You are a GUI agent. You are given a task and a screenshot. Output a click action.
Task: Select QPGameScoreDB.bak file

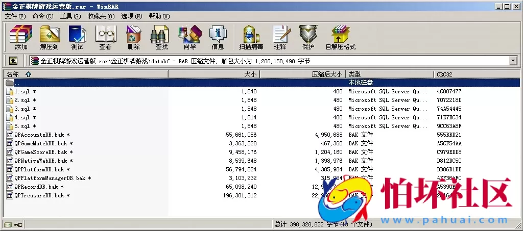pyautogui.click(x=261, y=152)
